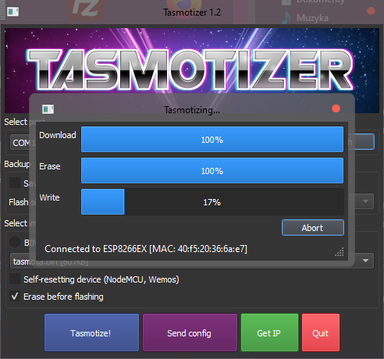Click the Tasmotizer 1.2 title bar icon
The height and width of the screenshot is (359, 384).
13,12
